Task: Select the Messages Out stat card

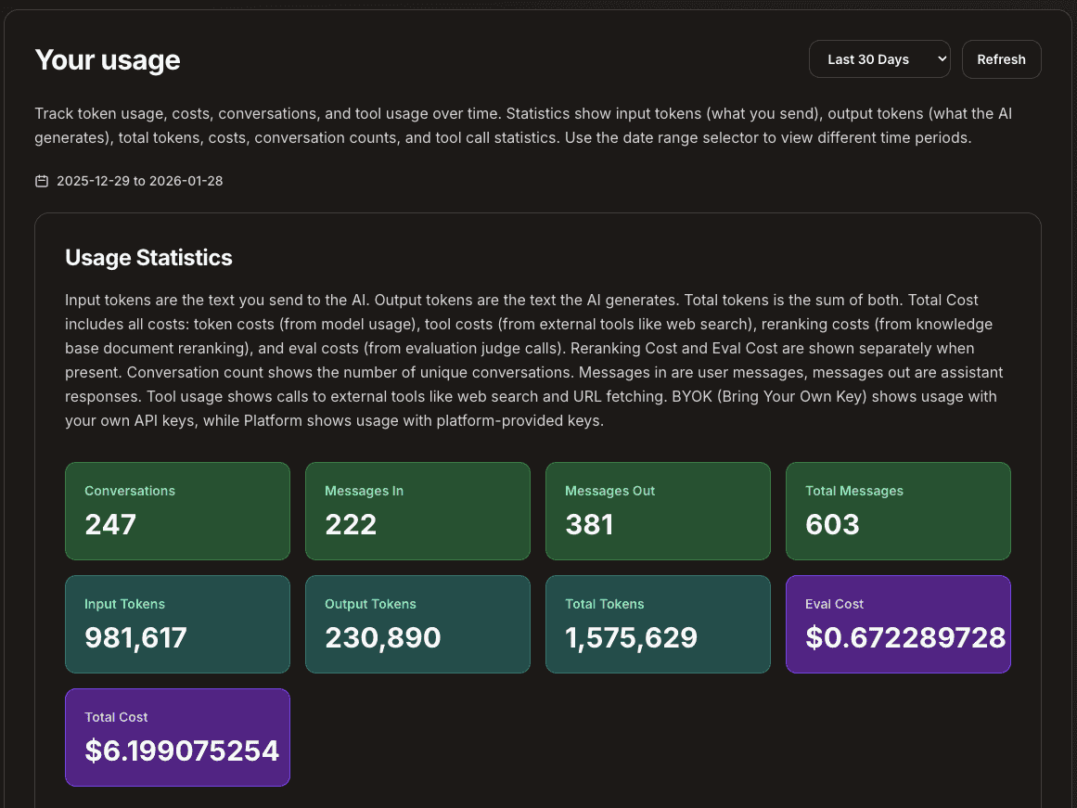Action: click(658, 510)
